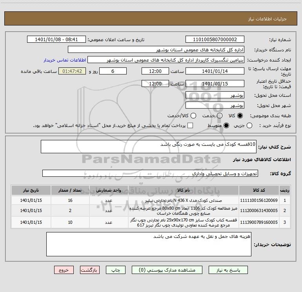Screen dimensions: 302x292
Task: Click the شهر محل تحویل field
Action: click(x=215, y=105)
